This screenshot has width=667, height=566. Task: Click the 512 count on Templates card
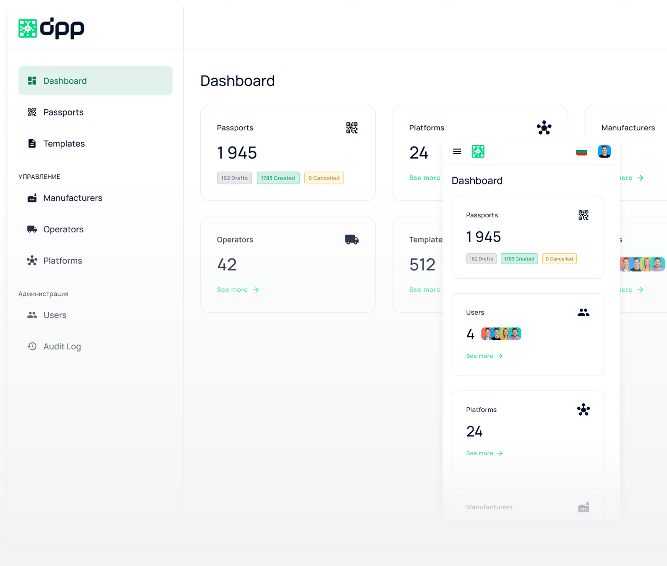point(422,265)
